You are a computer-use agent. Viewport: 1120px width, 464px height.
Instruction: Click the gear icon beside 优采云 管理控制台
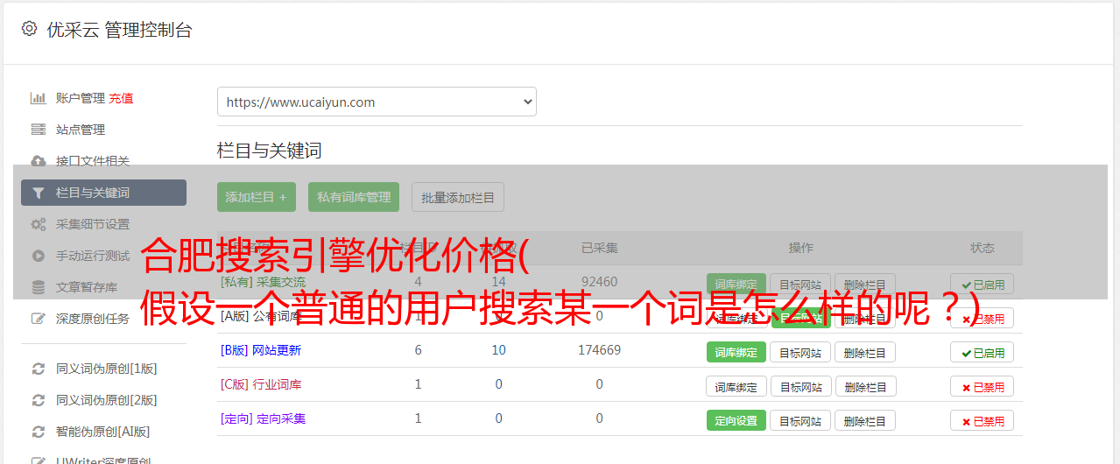(x=29, y=29)
